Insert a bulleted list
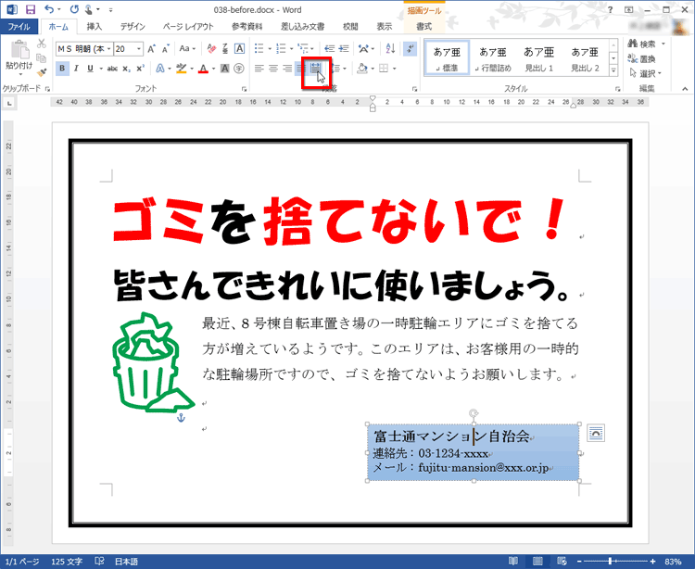The height and width of the screenshot is (569, 695). (x=259, y=48)
